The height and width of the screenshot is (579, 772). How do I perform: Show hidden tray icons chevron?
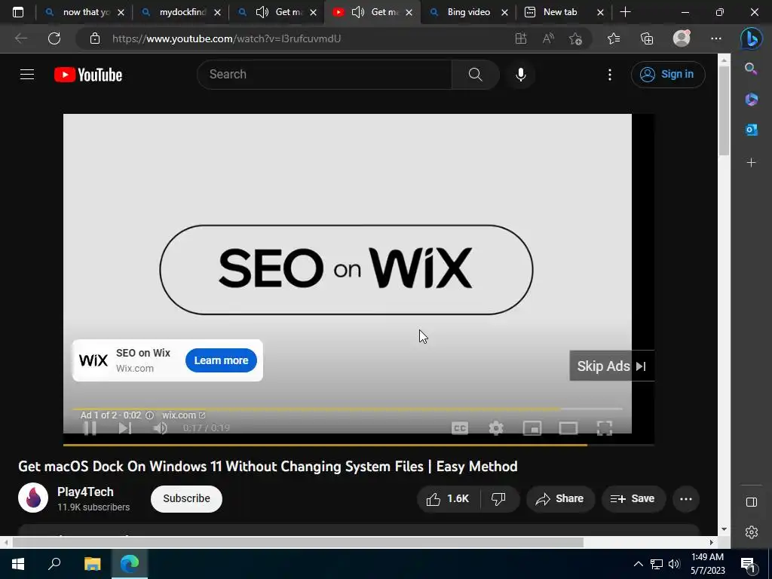pos(638,564)
